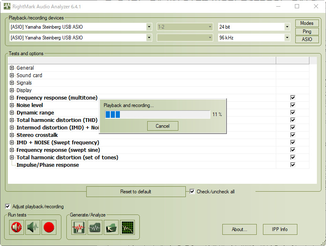Click the playback and recording progress bar

157,114
